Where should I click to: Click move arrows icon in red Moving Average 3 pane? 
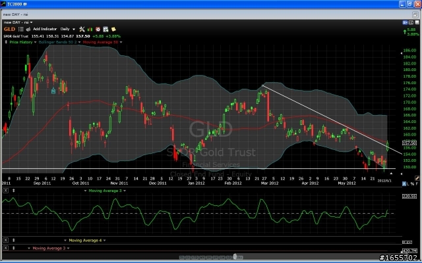pos(13,249)
